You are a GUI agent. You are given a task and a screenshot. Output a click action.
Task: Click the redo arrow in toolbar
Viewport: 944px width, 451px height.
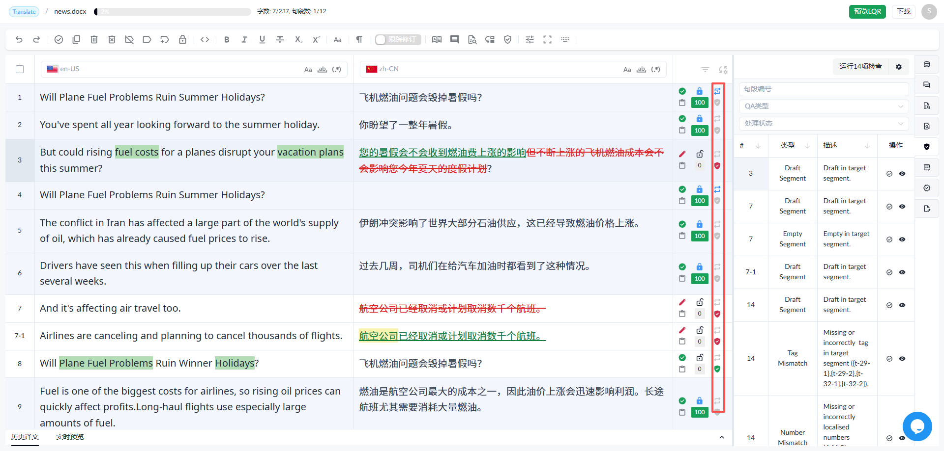(36, 40)
